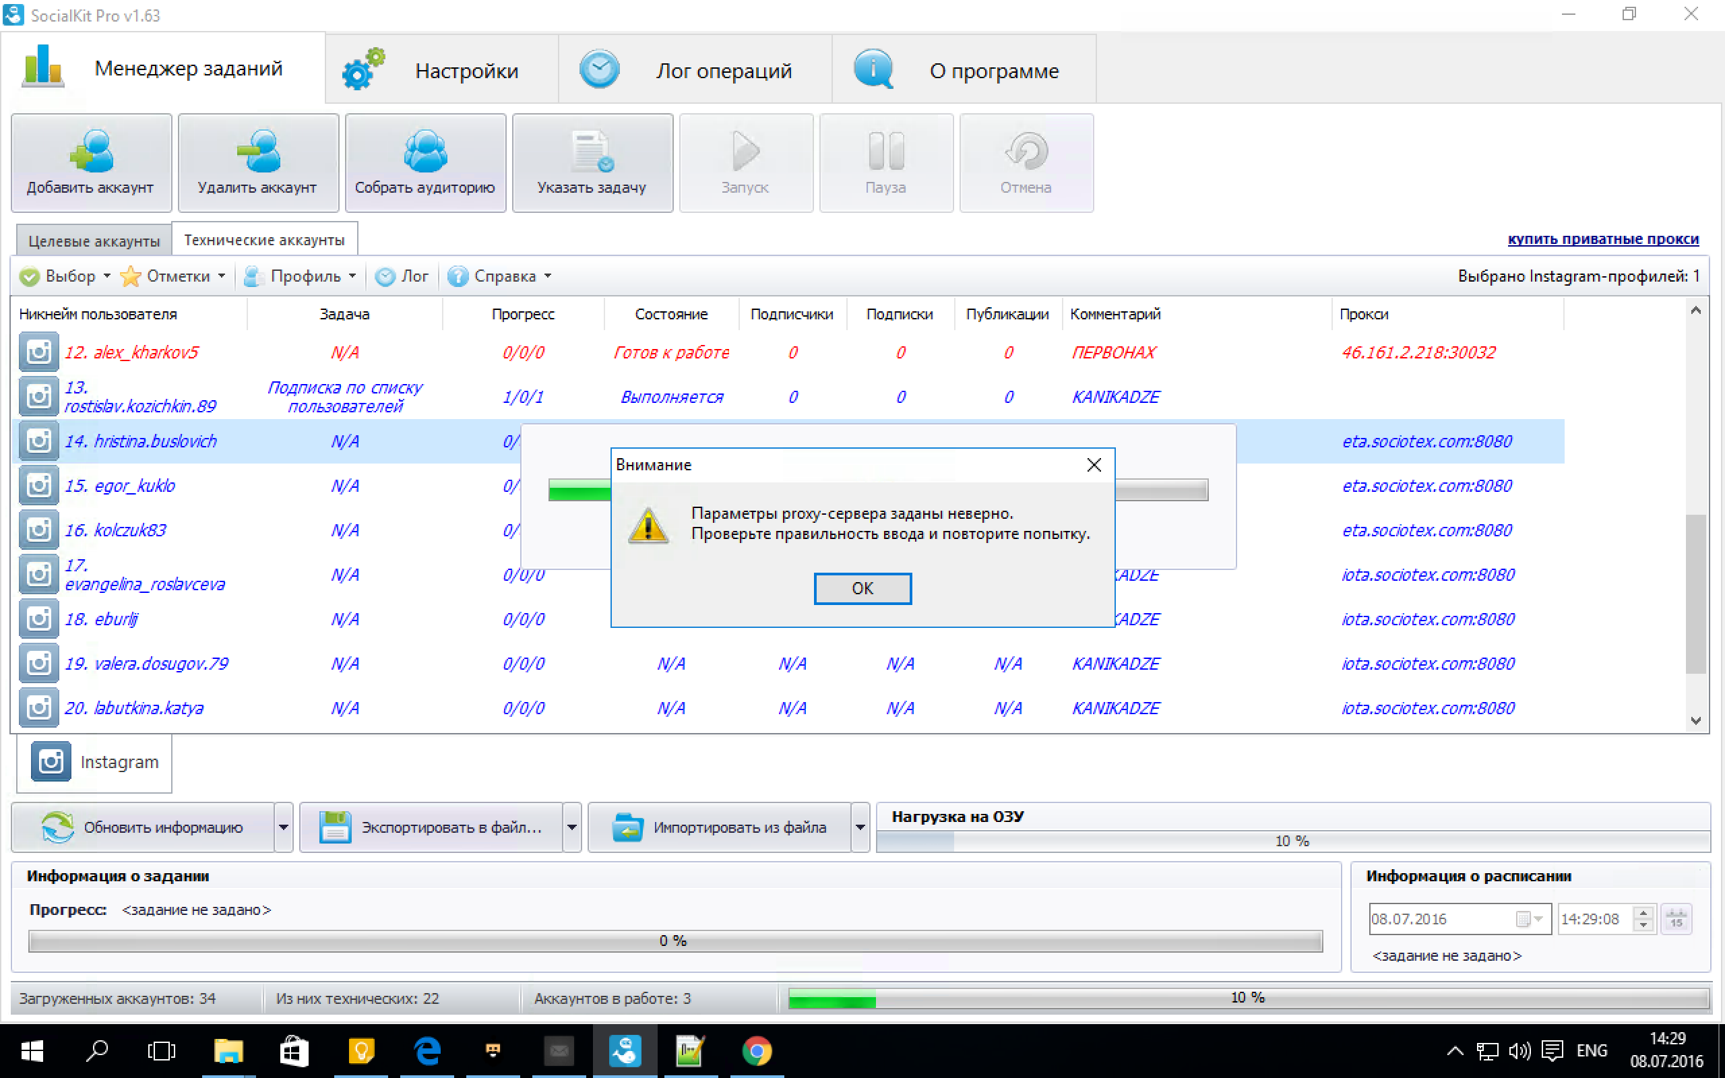Click the Добавить аккаунт button

click(91, 162)
